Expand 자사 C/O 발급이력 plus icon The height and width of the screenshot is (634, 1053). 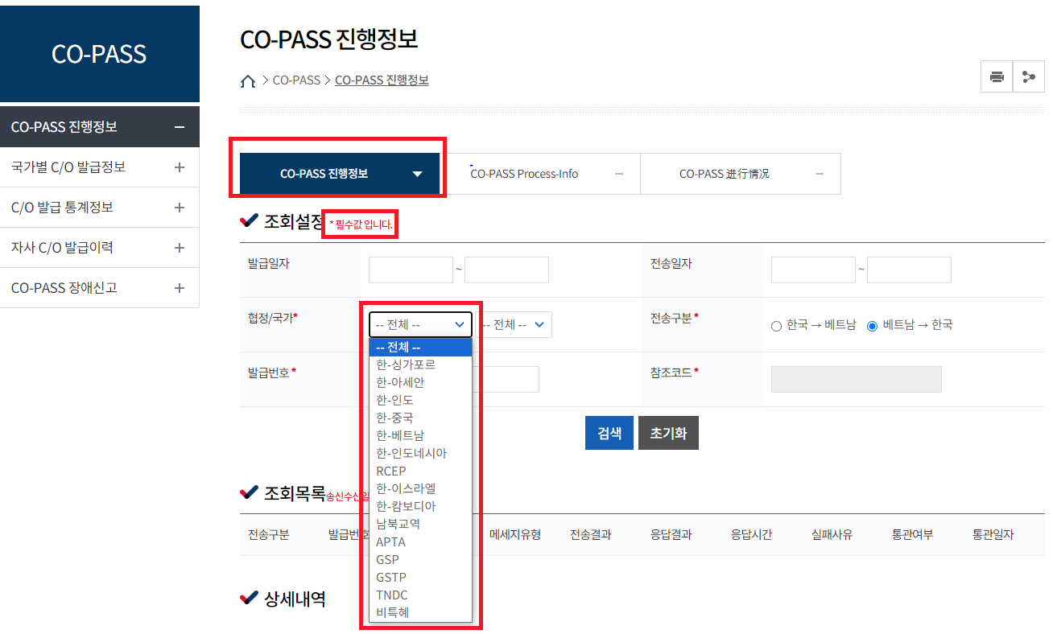point(180,248)
